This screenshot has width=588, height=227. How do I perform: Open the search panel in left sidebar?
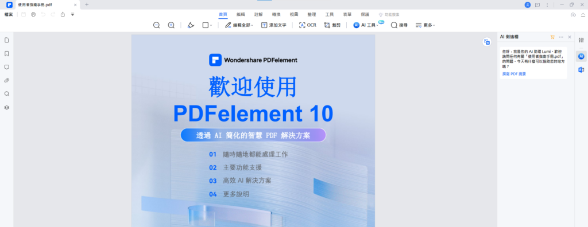[7, 93]
